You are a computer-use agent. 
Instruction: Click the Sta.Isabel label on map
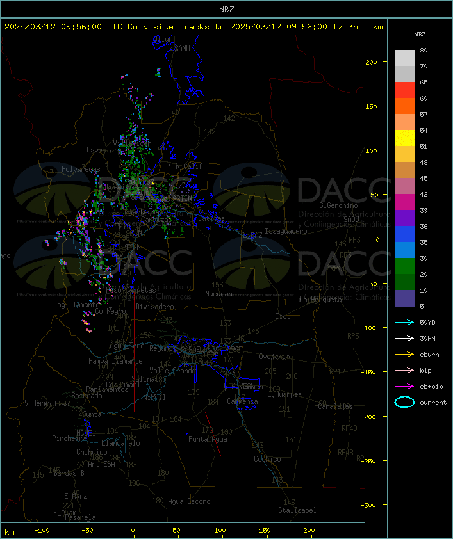[x=297, y=510]
